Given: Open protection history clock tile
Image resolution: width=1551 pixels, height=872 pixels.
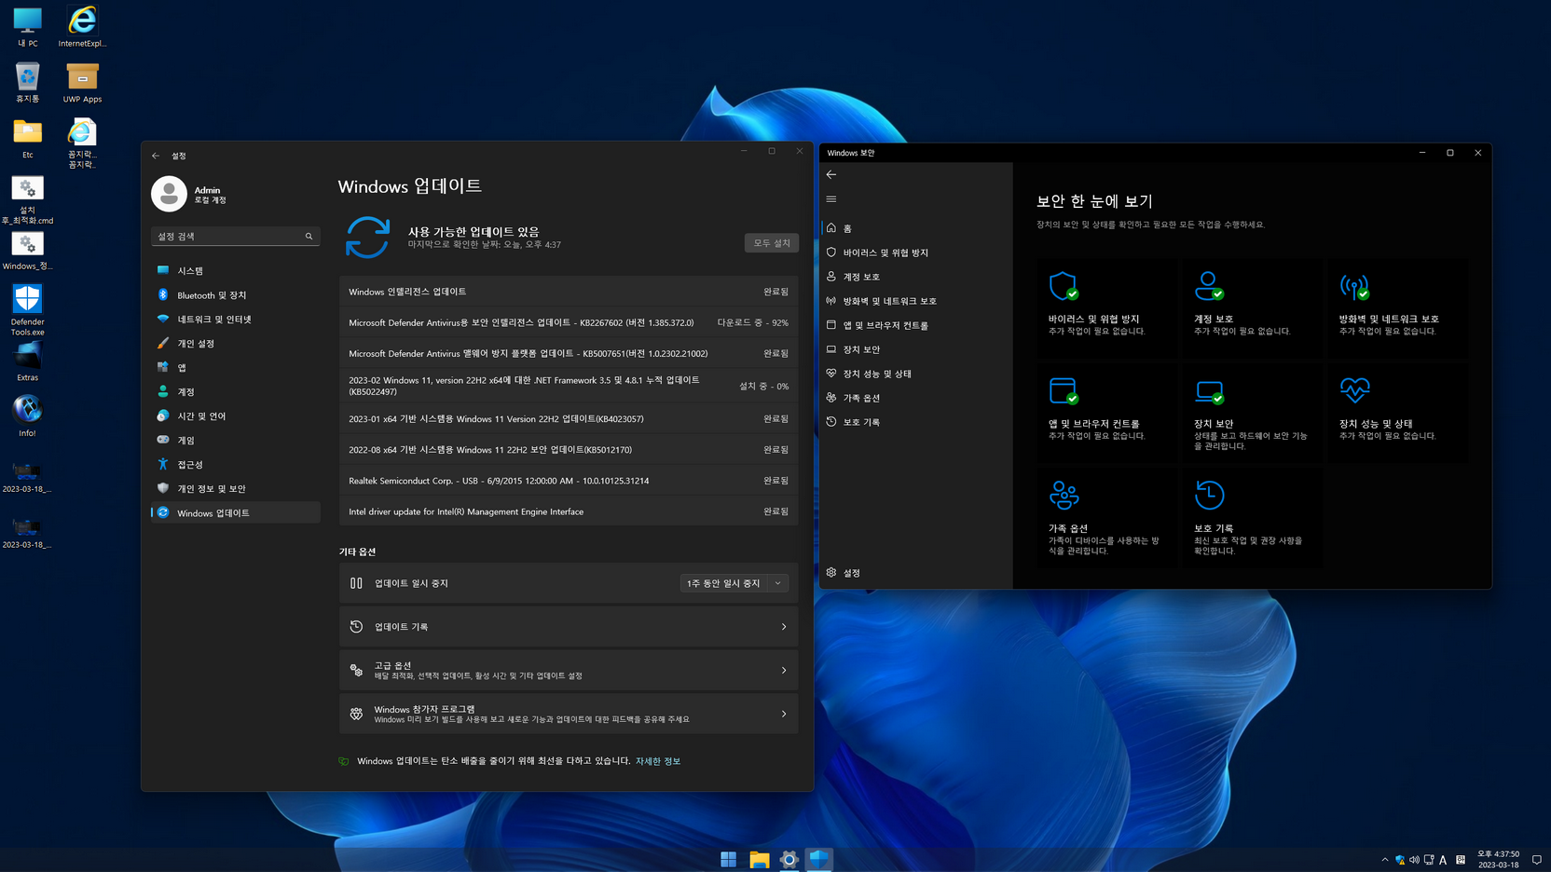Looking at the screenshot, I should 1252,518.
